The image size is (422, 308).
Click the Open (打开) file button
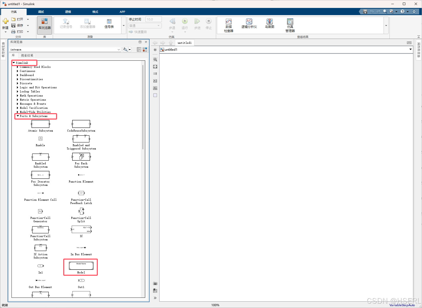tap(17, 19)
